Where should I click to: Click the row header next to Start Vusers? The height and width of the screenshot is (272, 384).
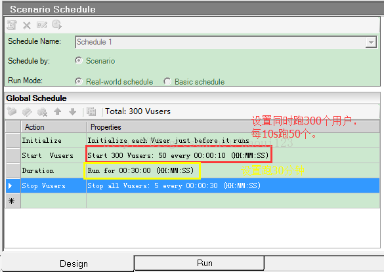coord(12,155)
